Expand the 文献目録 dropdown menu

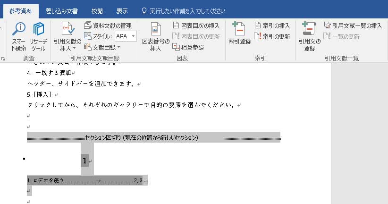tap(118, 47)
